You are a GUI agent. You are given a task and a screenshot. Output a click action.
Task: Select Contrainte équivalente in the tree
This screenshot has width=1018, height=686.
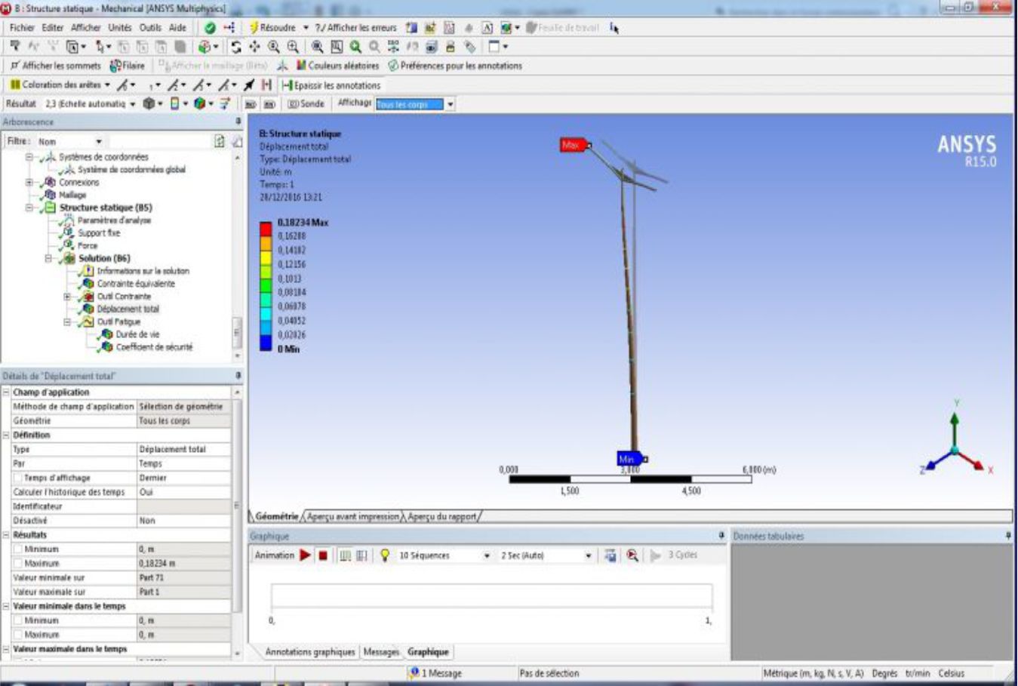click(135, 284)
